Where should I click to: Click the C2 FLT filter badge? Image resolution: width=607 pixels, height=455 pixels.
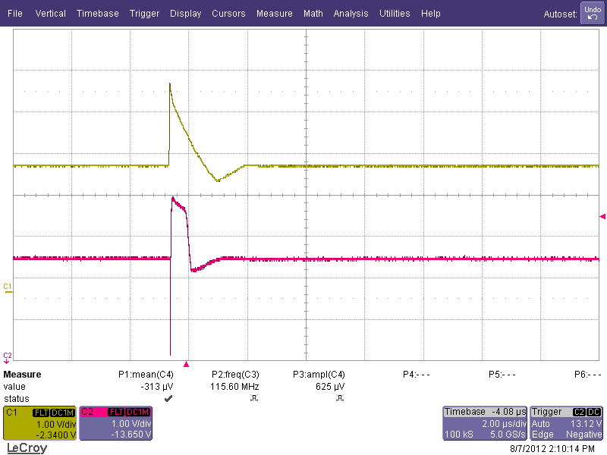[x=117, y=413]
